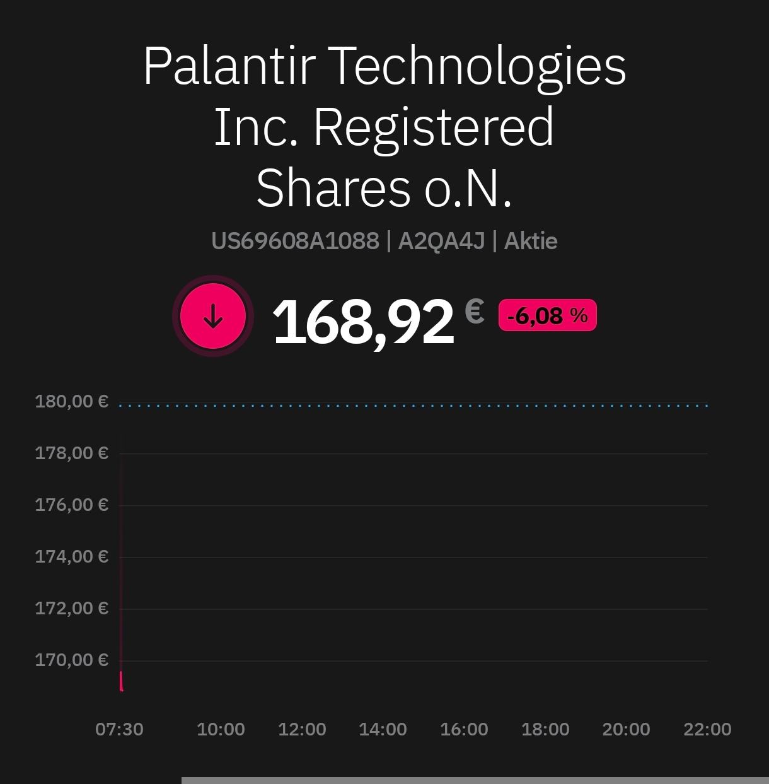The width and height of the screenshot is (769, 784).
Task: Click the 176,00 € axis label
Action: [71, 505]
